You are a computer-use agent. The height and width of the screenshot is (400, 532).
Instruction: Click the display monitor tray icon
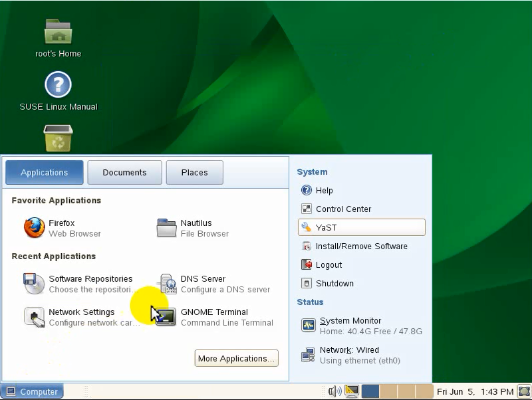click(352, 391)
